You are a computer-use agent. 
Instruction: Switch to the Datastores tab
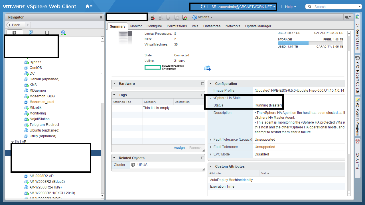[x=212, y=26]
